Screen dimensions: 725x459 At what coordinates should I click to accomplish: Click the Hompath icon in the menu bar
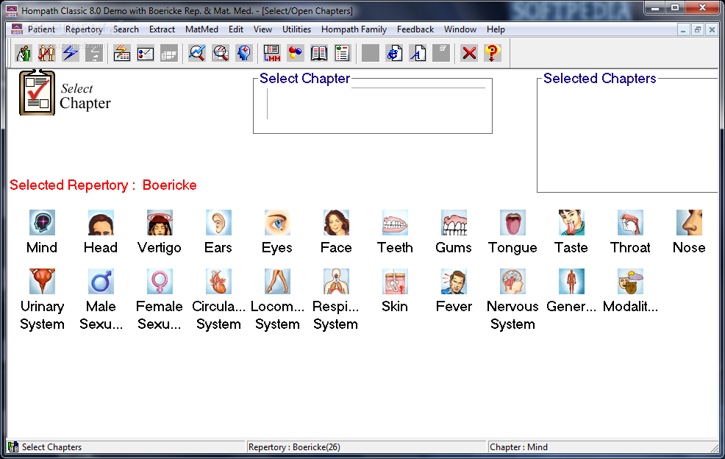coord(17,29)
